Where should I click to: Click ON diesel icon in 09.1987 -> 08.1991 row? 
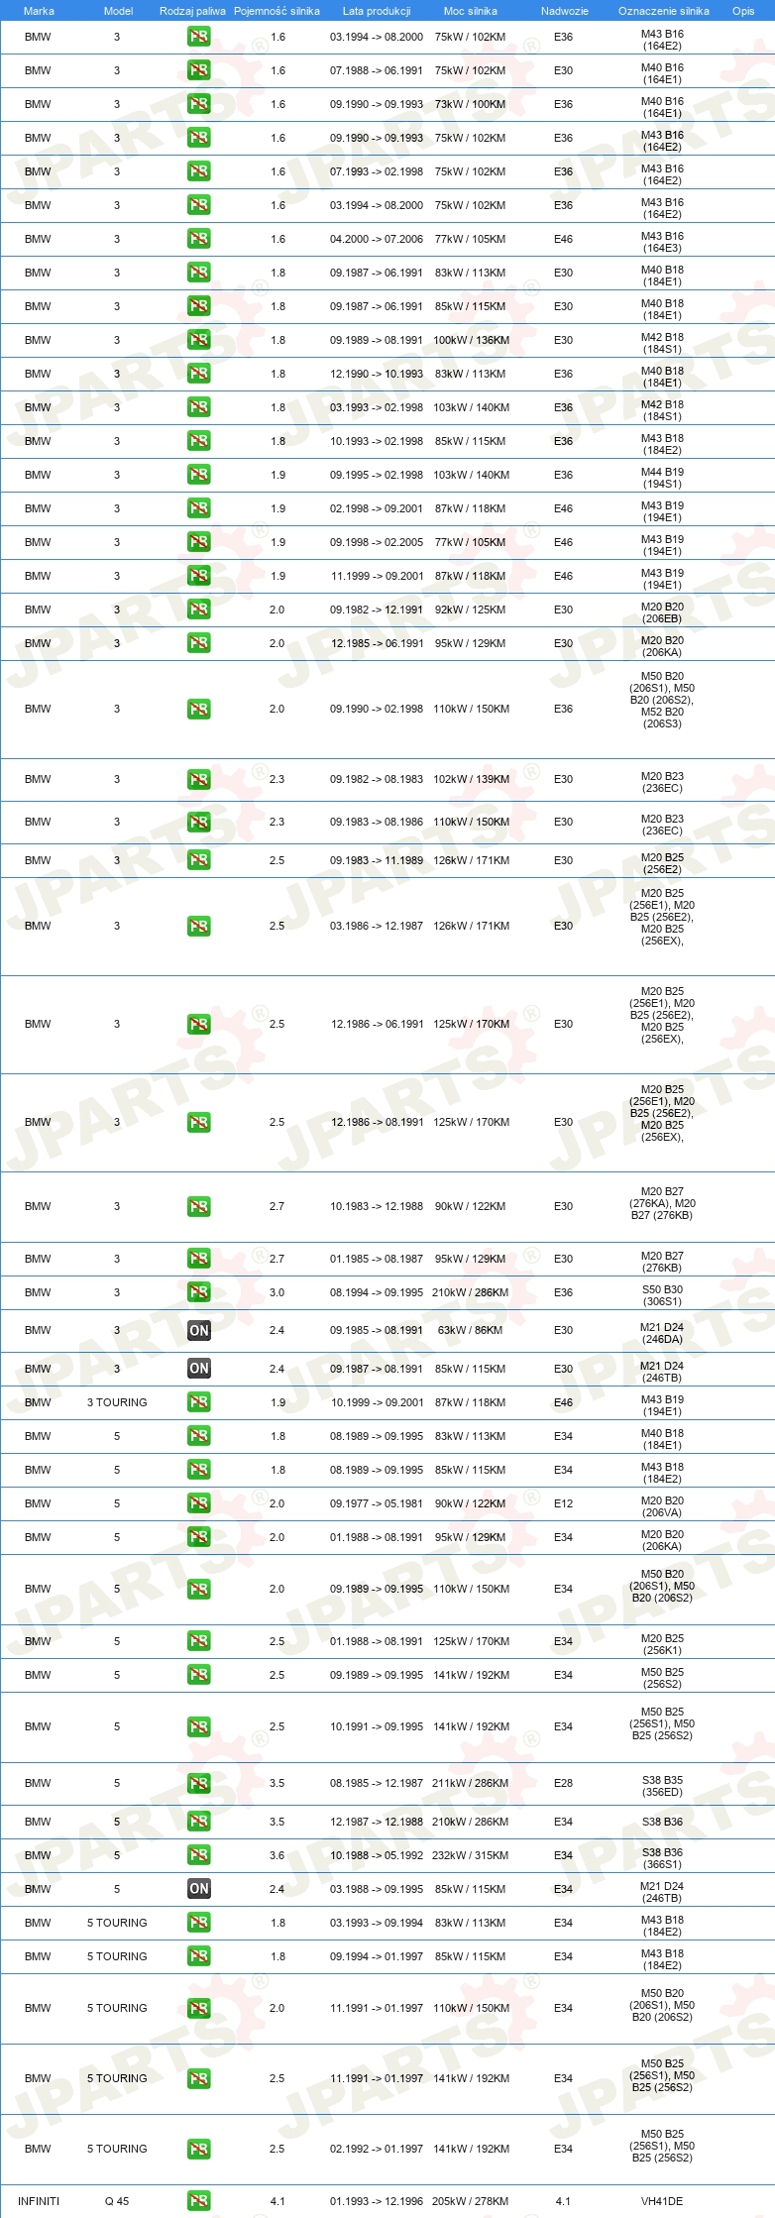coord(198,1369)
